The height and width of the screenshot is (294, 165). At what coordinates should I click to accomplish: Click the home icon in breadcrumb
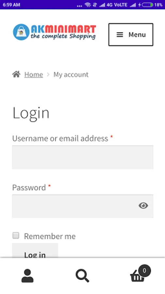[x=16, y=74]
